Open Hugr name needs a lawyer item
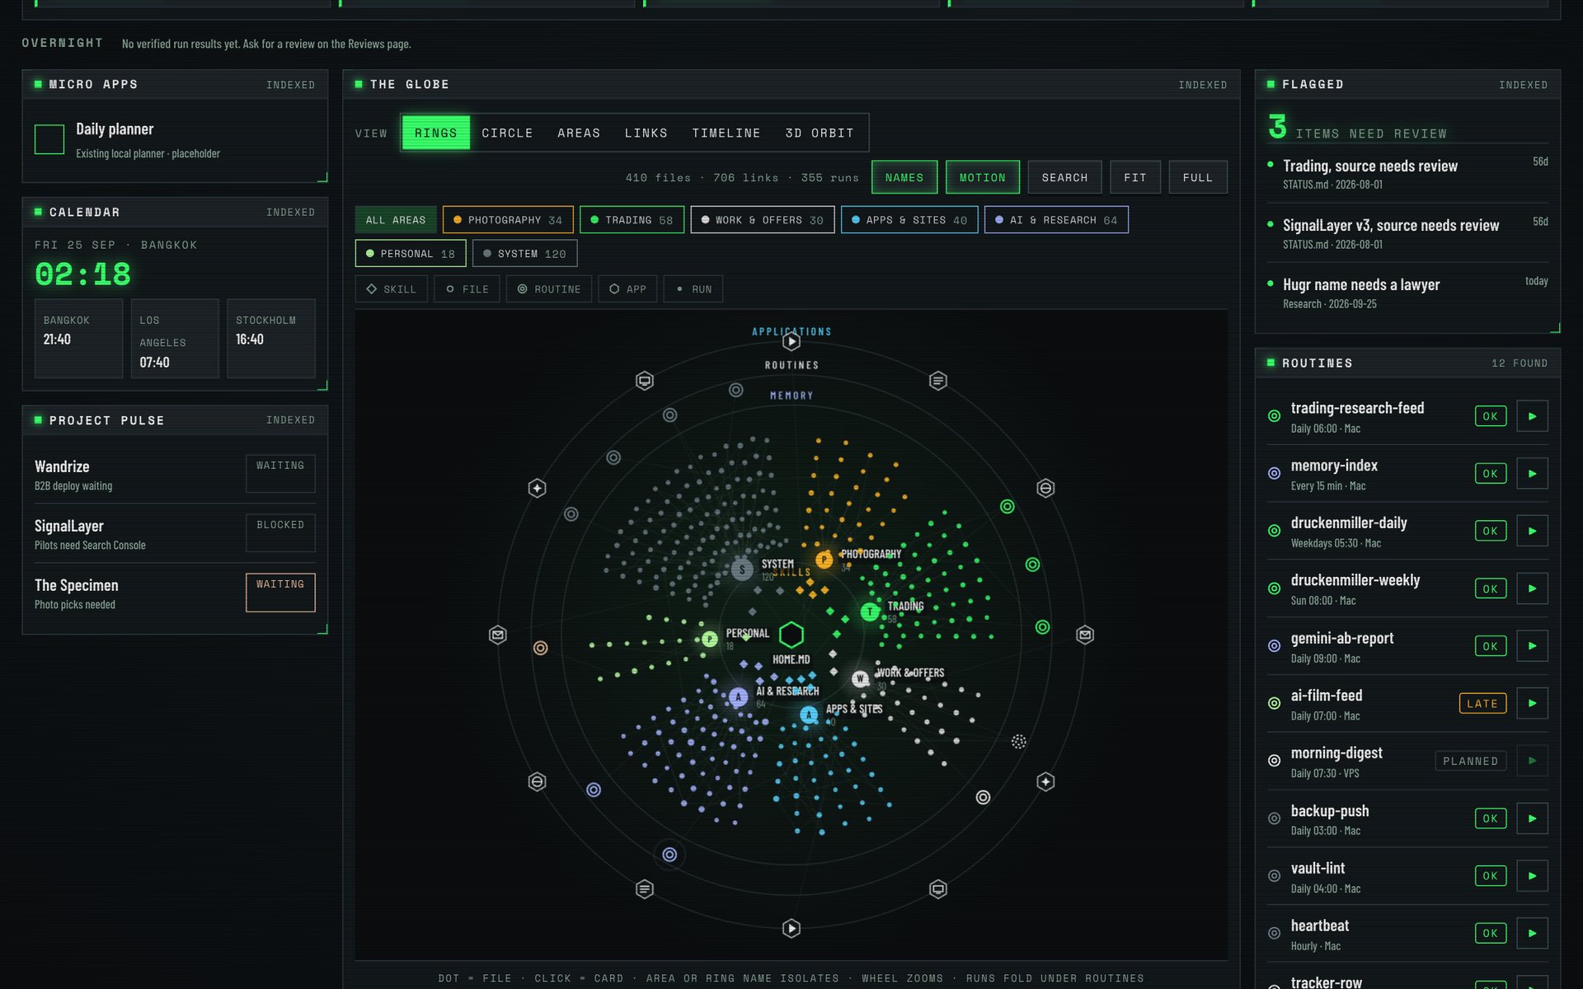This screenshot has width=1583, height=989. coord(1407,293)
